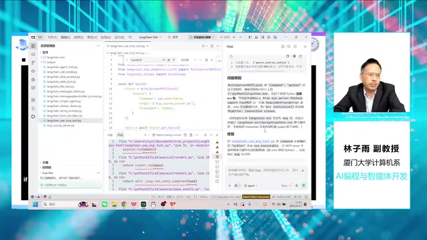Screen dimensions: 427x240
Task: Open the 运行(R) menu
Action: [x=119, y=37]
